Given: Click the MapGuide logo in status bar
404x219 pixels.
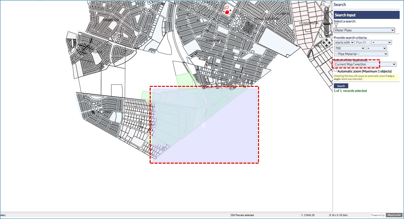Looking at the screenshot, I should 394,215.
